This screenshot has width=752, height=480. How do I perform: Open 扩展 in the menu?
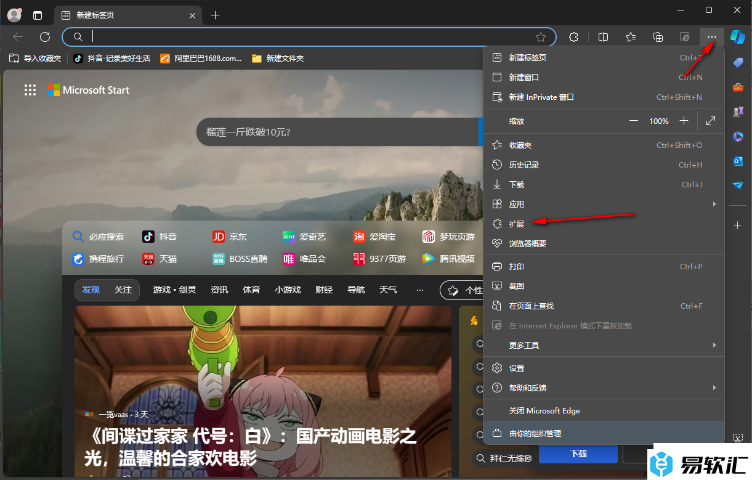(x=604, y=224)
